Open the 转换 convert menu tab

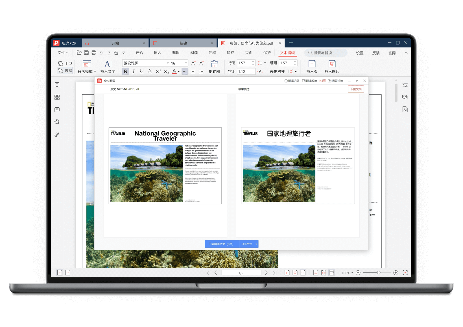[x=231, y=53]
